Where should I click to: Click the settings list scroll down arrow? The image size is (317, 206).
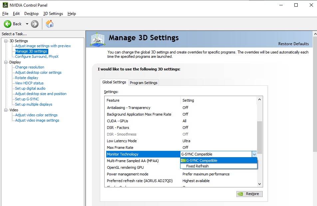(x=260, y=184)
